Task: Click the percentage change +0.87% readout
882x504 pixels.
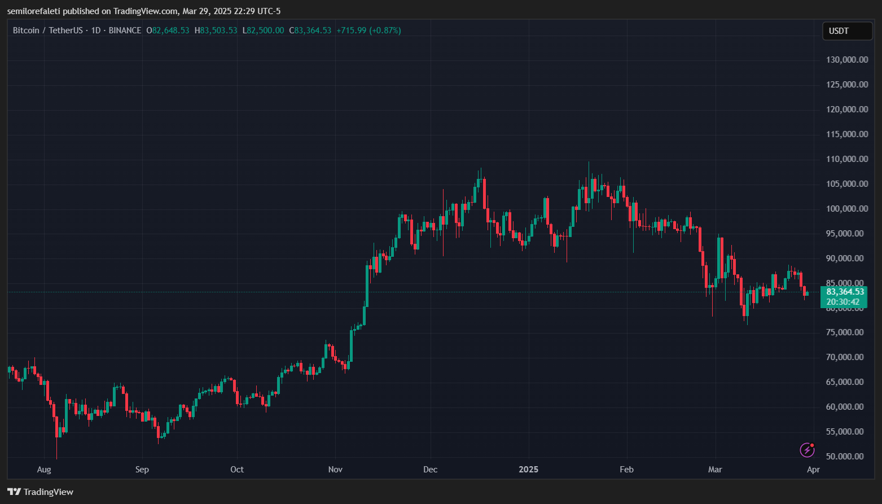Action: click(x=385, y=30)
